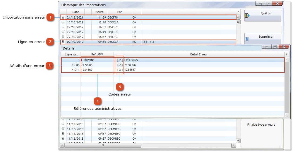The height and width of the screenshot is (152, 293).
Task: Toggle the tree node of the 09/10/2019 DECCLA KO row
Action: [63, 42]
